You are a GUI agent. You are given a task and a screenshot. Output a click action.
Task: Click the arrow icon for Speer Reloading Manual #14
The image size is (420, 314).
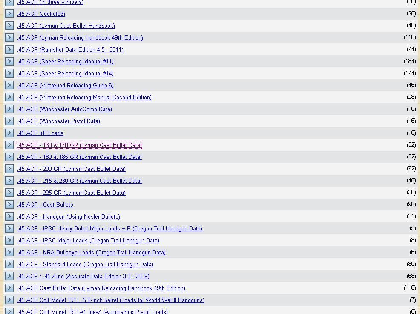coord(9,73)
